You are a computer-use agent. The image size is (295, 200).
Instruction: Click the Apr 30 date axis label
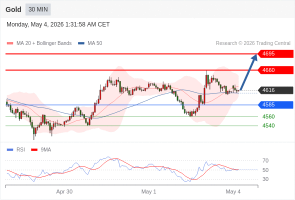pyautogui.click(x=64, y=191)
